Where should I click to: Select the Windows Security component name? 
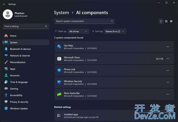[x=73, y=81]
